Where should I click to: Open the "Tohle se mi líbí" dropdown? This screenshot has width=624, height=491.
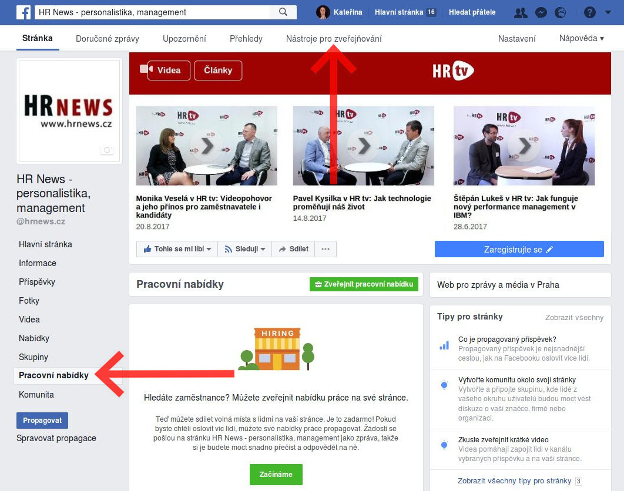click(x=177, y=249)
